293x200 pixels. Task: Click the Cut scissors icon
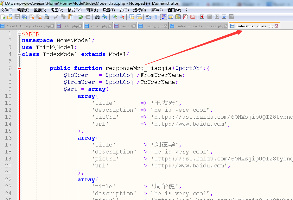tap(56, 17)
